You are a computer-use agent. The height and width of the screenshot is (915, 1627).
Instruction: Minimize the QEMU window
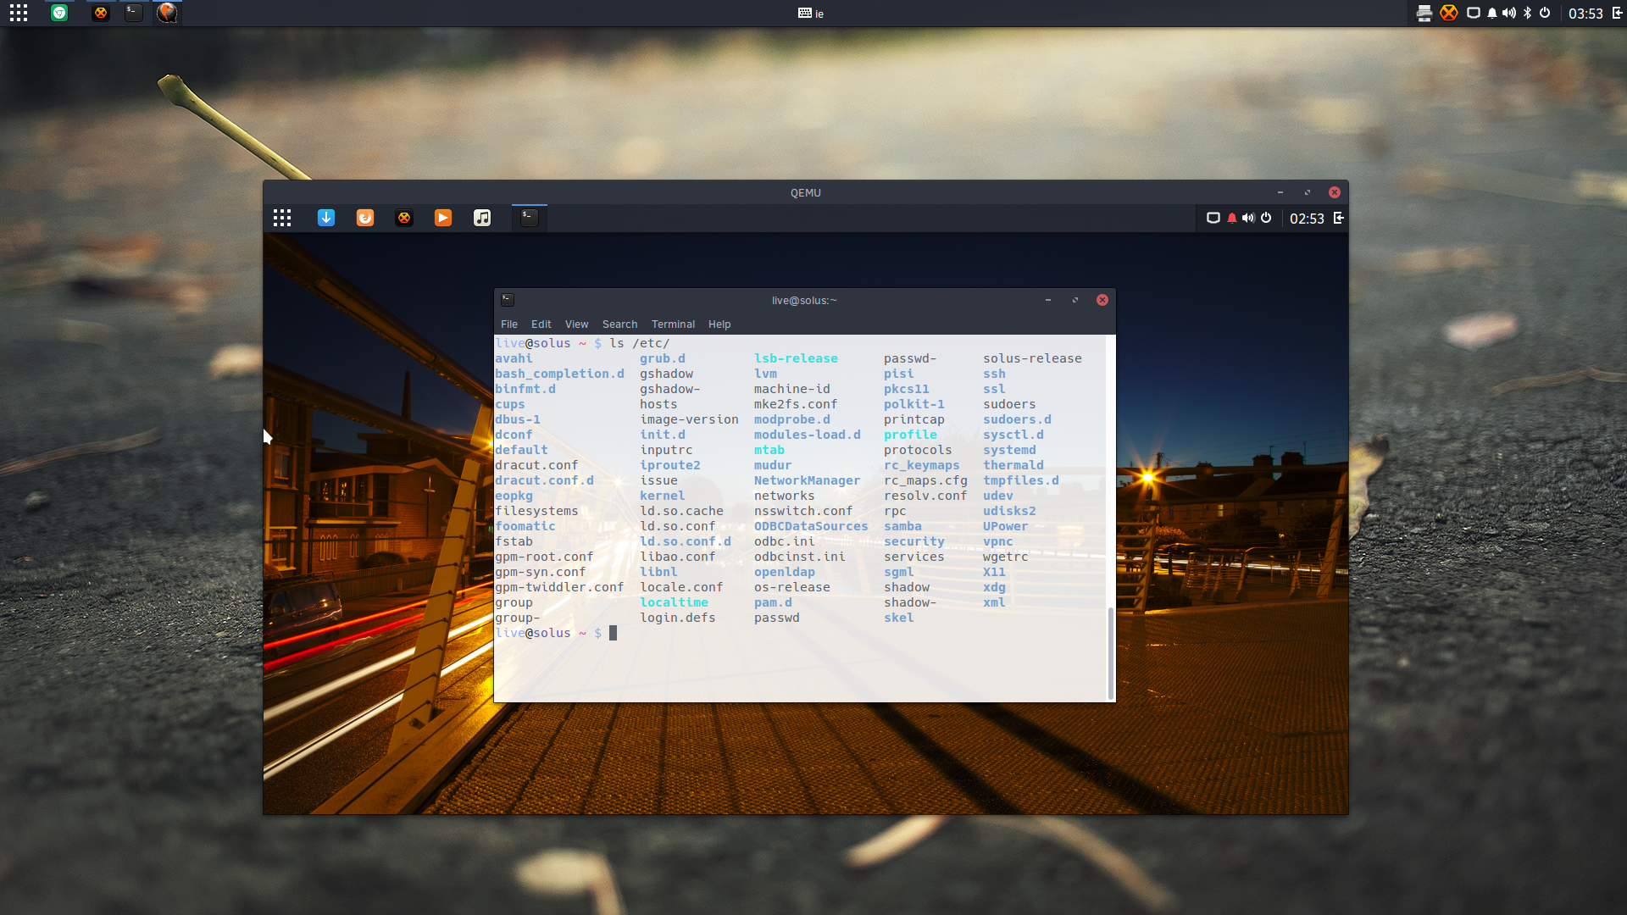[1280, 192]
